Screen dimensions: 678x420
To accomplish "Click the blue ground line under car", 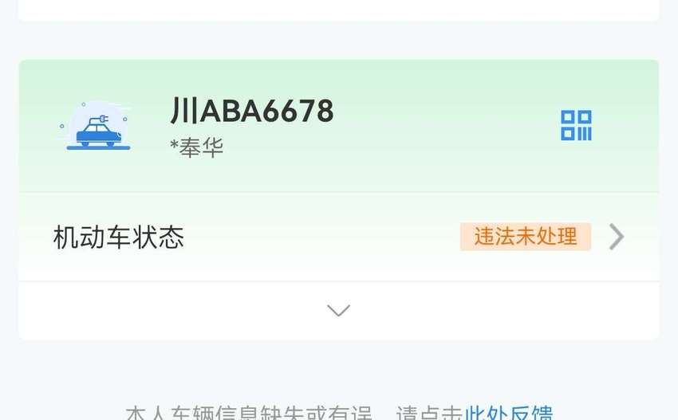I will point(99,147).
